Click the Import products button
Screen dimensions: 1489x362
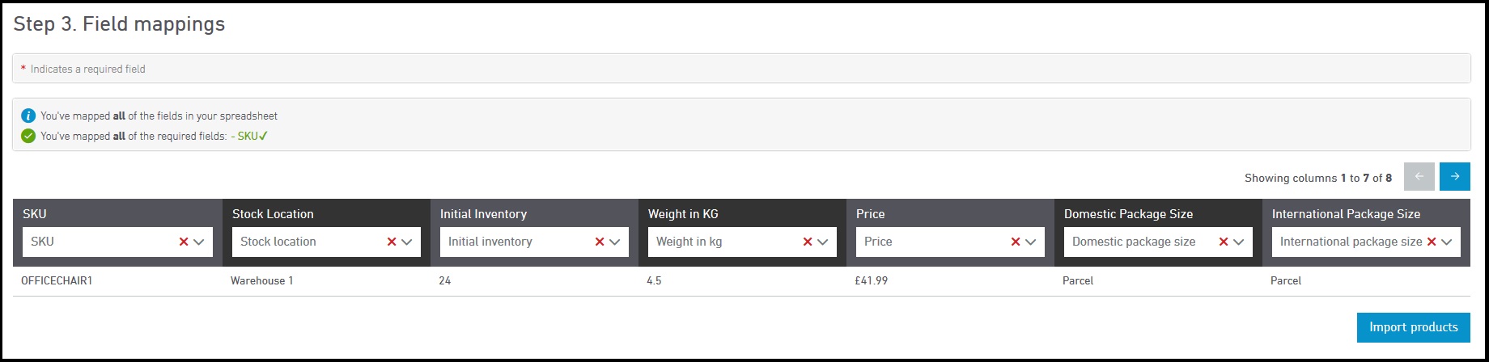click(x=1413, y=327)
